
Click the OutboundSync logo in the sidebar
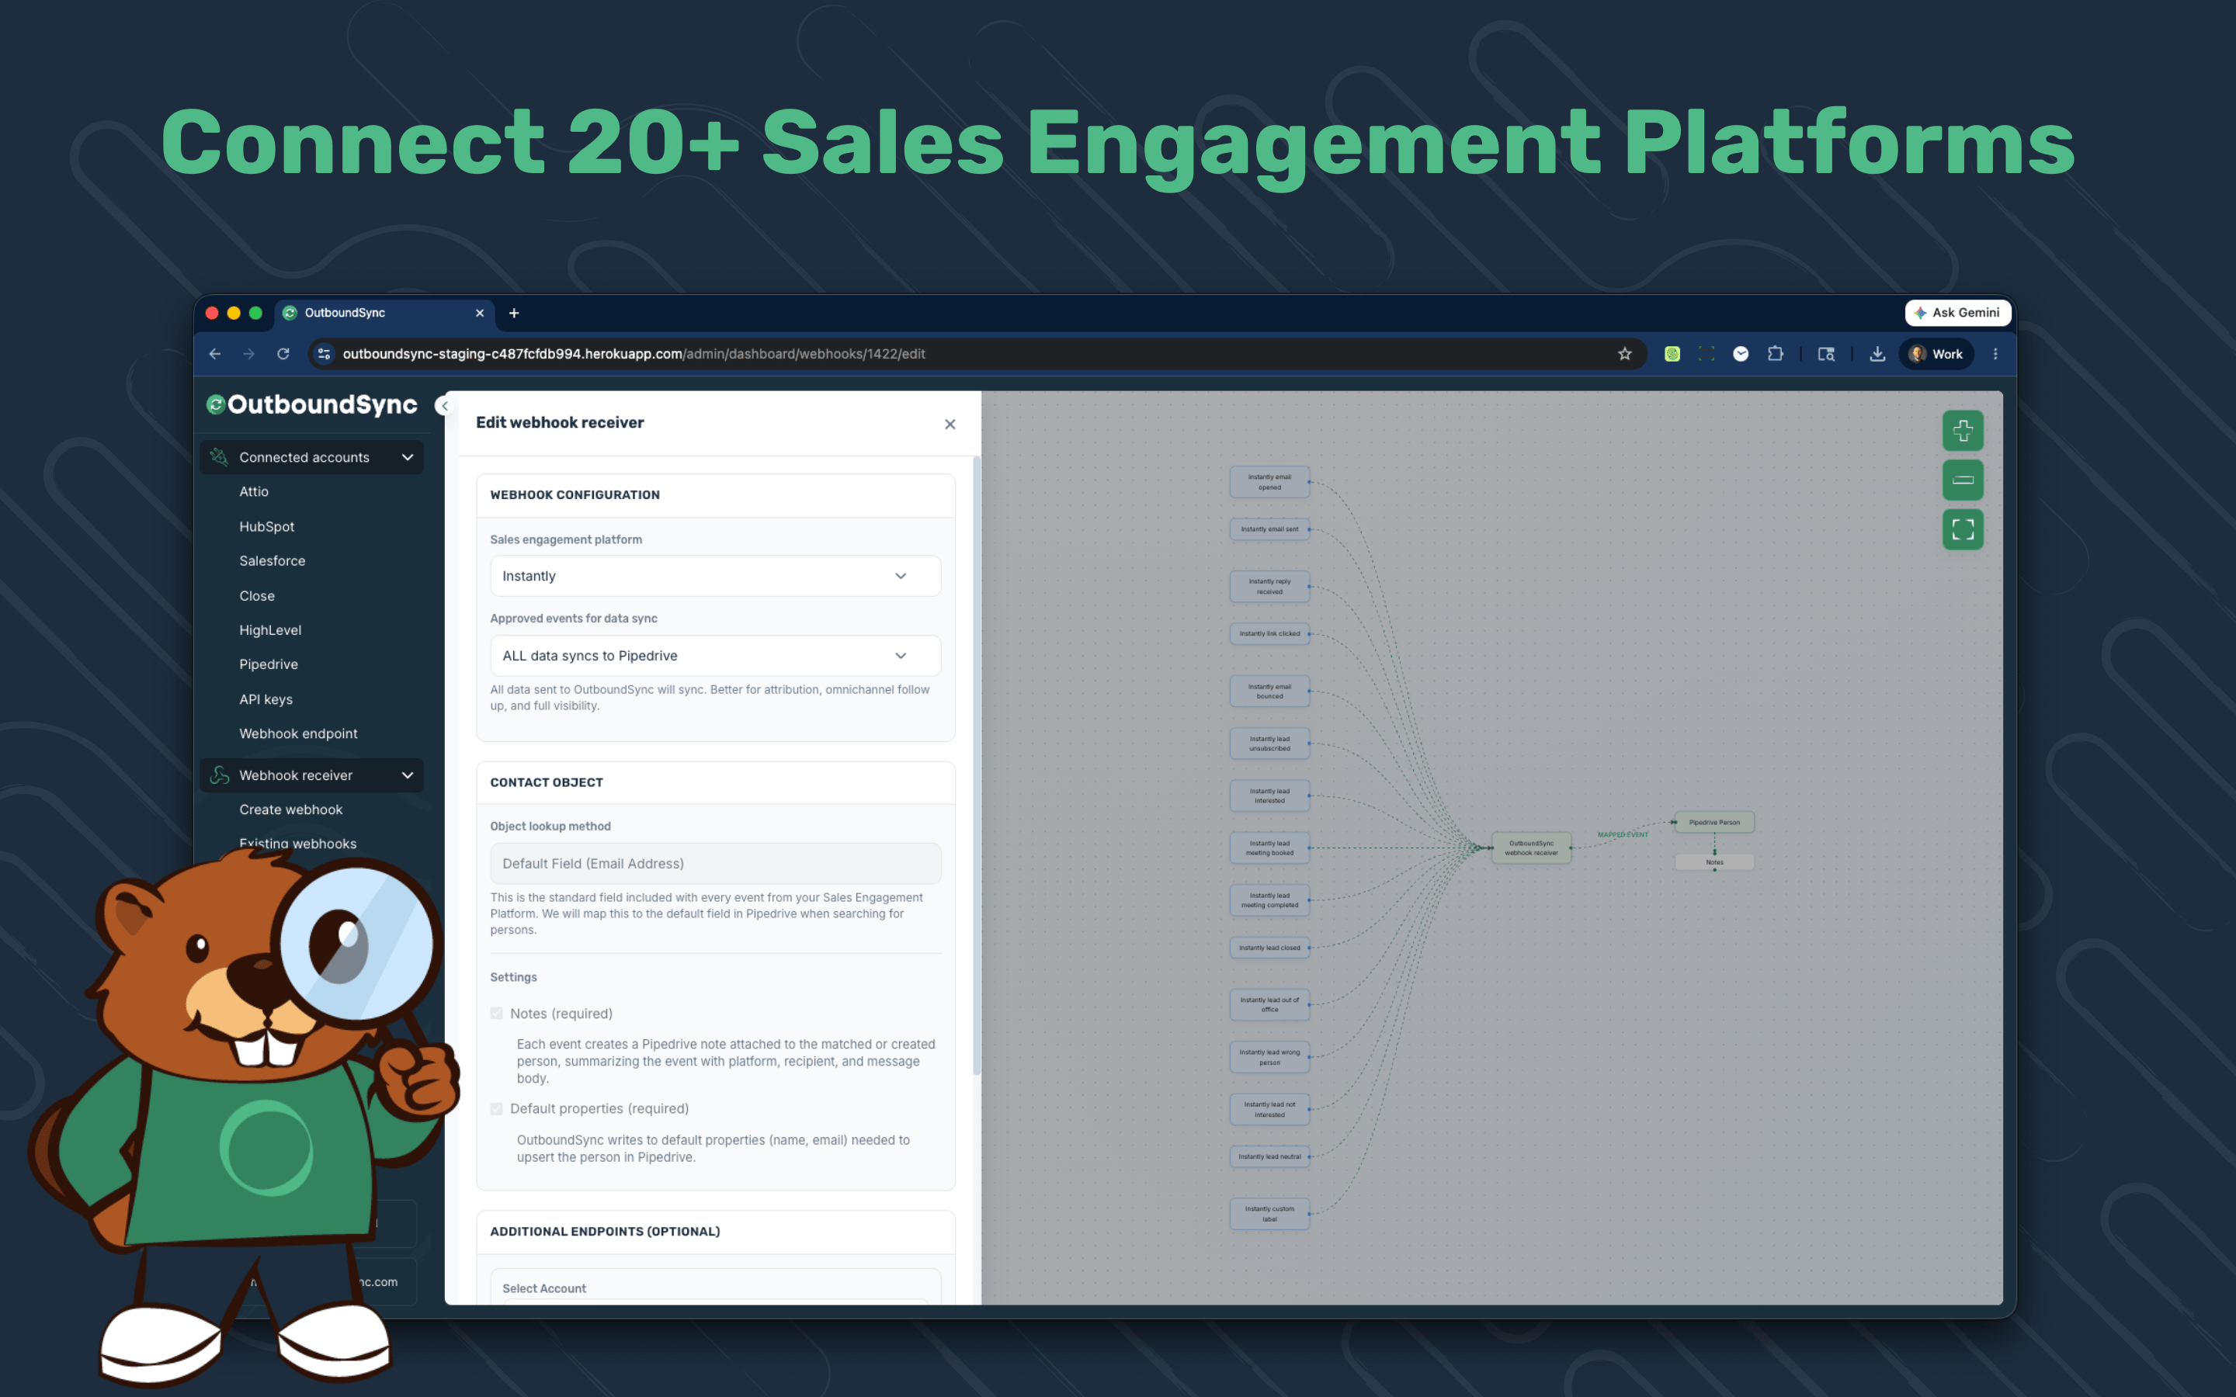[x=311, y=404]
